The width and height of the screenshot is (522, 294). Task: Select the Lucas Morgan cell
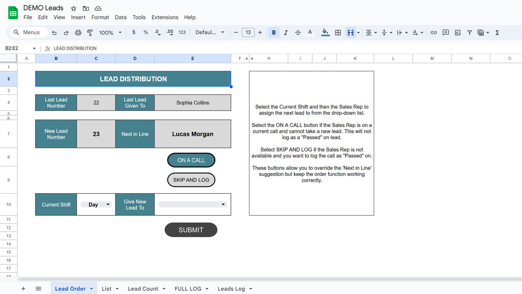[x=192, y=134]
